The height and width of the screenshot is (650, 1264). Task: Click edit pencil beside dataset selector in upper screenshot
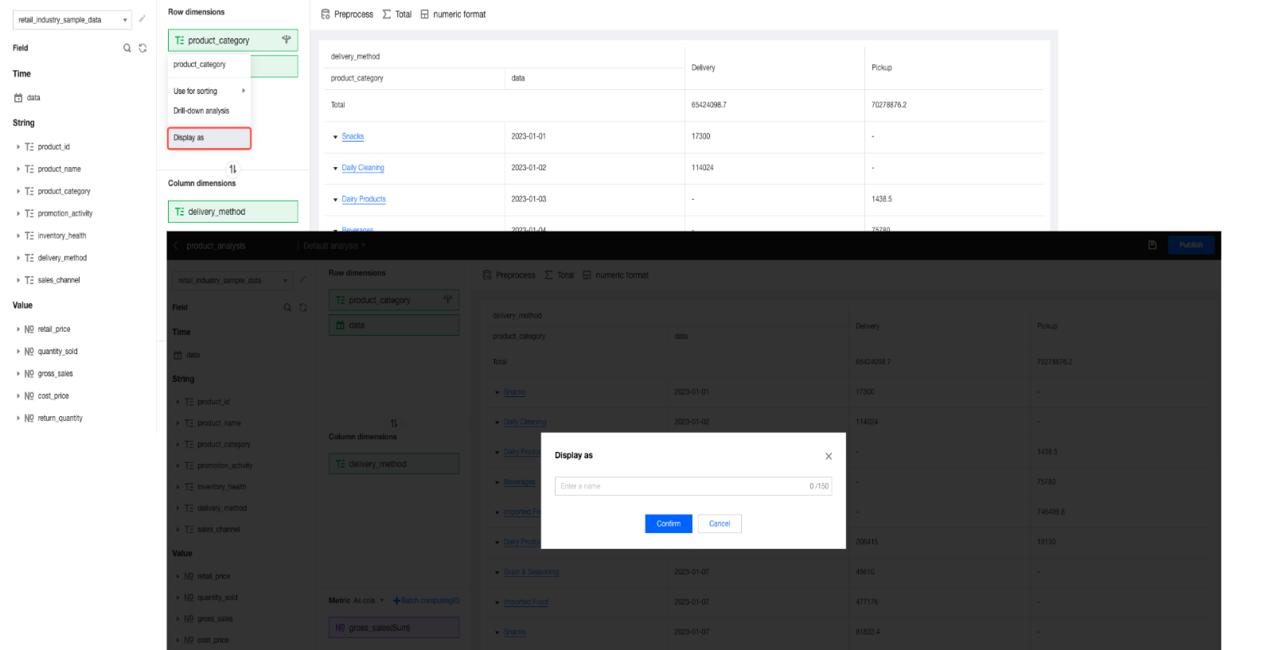click(x=142, y=19)
